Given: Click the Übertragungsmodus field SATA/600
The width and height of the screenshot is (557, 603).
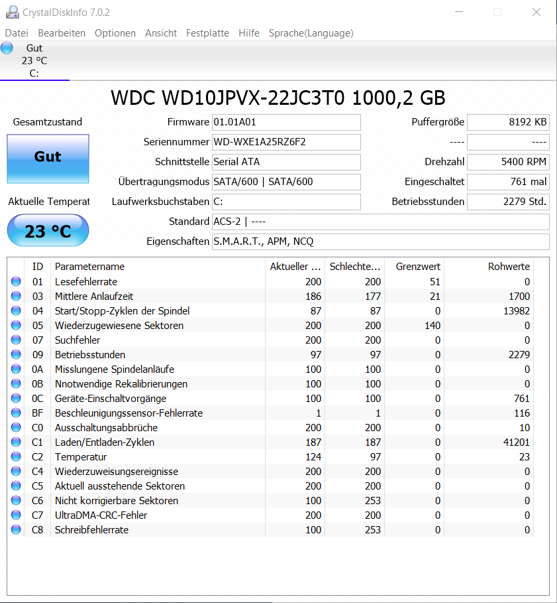Looking at the screenshot, I should pos(286,182).
